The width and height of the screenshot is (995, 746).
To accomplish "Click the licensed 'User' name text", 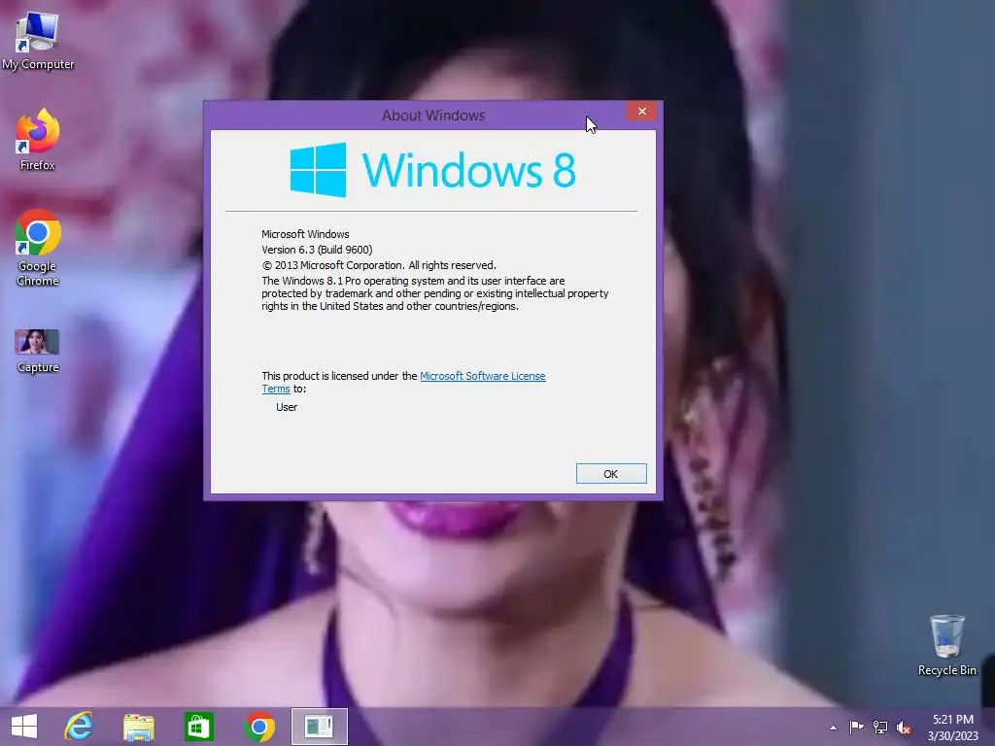I will [287, 407].
